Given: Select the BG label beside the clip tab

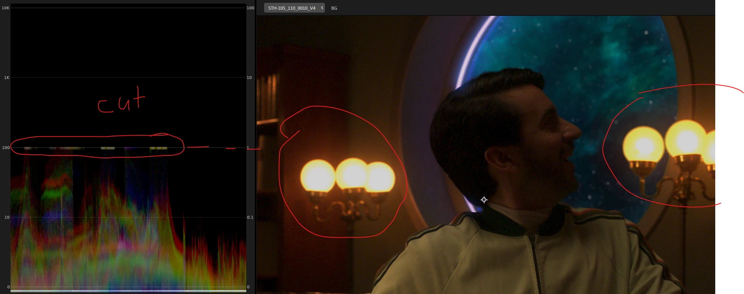Looking at the screenshot, I should [334, 8].
